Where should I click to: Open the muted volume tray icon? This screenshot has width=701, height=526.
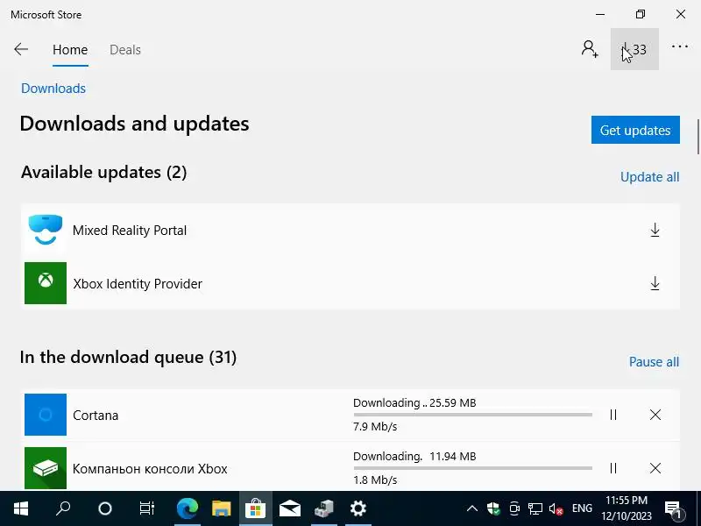pyautogui.click(x=556, y=508)
